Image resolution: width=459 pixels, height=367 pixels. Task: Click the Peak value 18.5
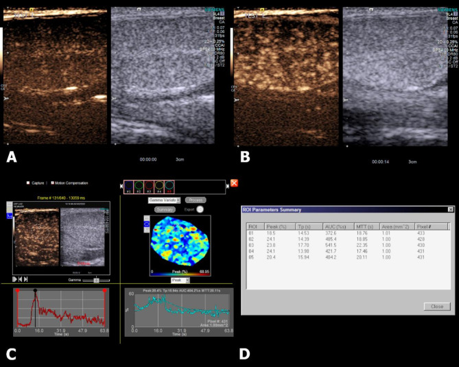(271, 233)
